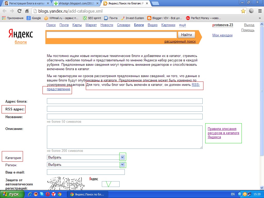The image size is (264, 198).
Task: Open the Словари link
Action: pos(123,25)
